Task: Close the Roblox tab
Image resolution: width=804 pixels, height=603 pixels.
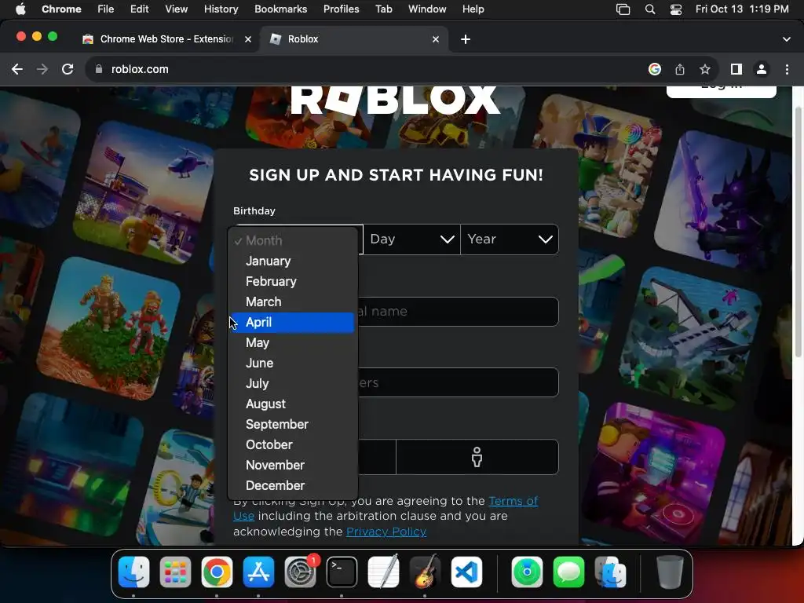Action: click(436, 39)
